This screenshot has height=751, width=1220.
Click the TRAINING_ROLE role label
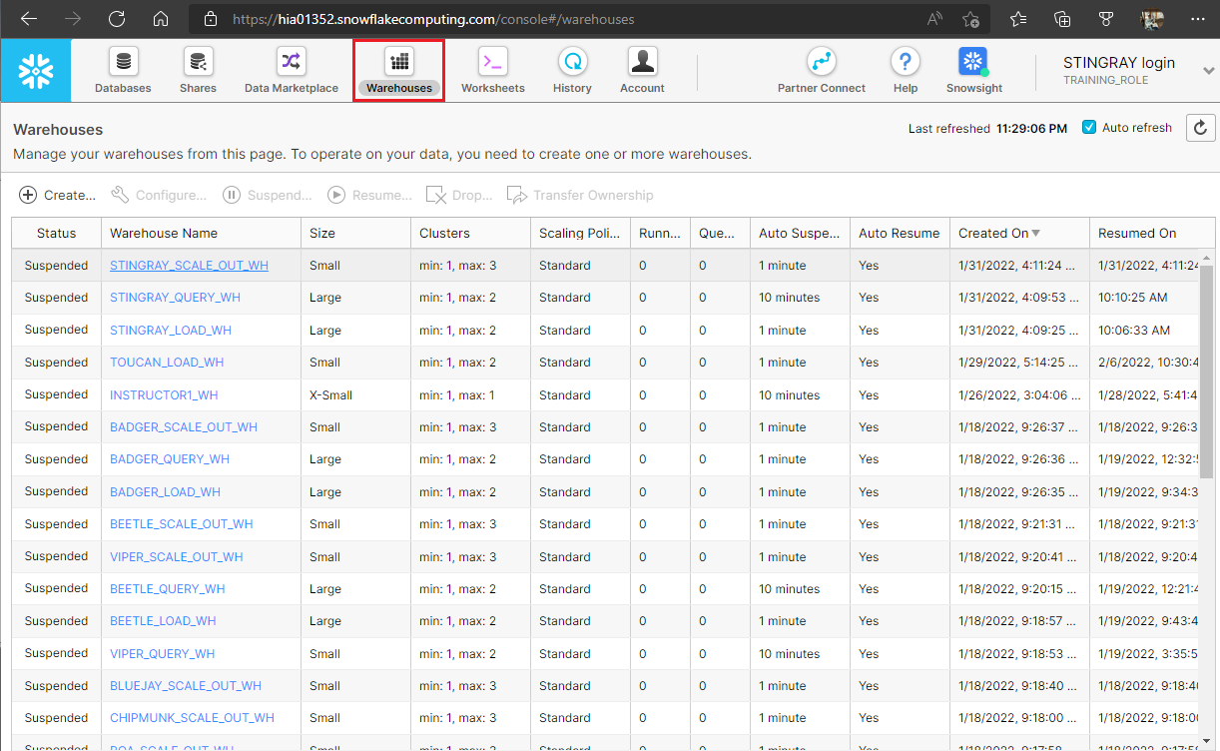[1105, 80]
